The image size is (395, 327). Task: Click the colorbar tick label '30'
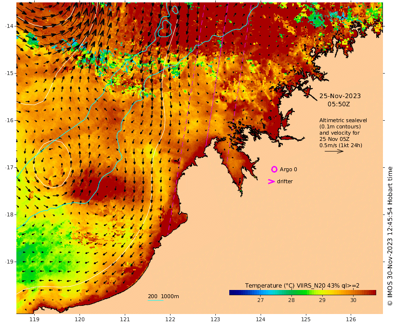tap(353, 300)
